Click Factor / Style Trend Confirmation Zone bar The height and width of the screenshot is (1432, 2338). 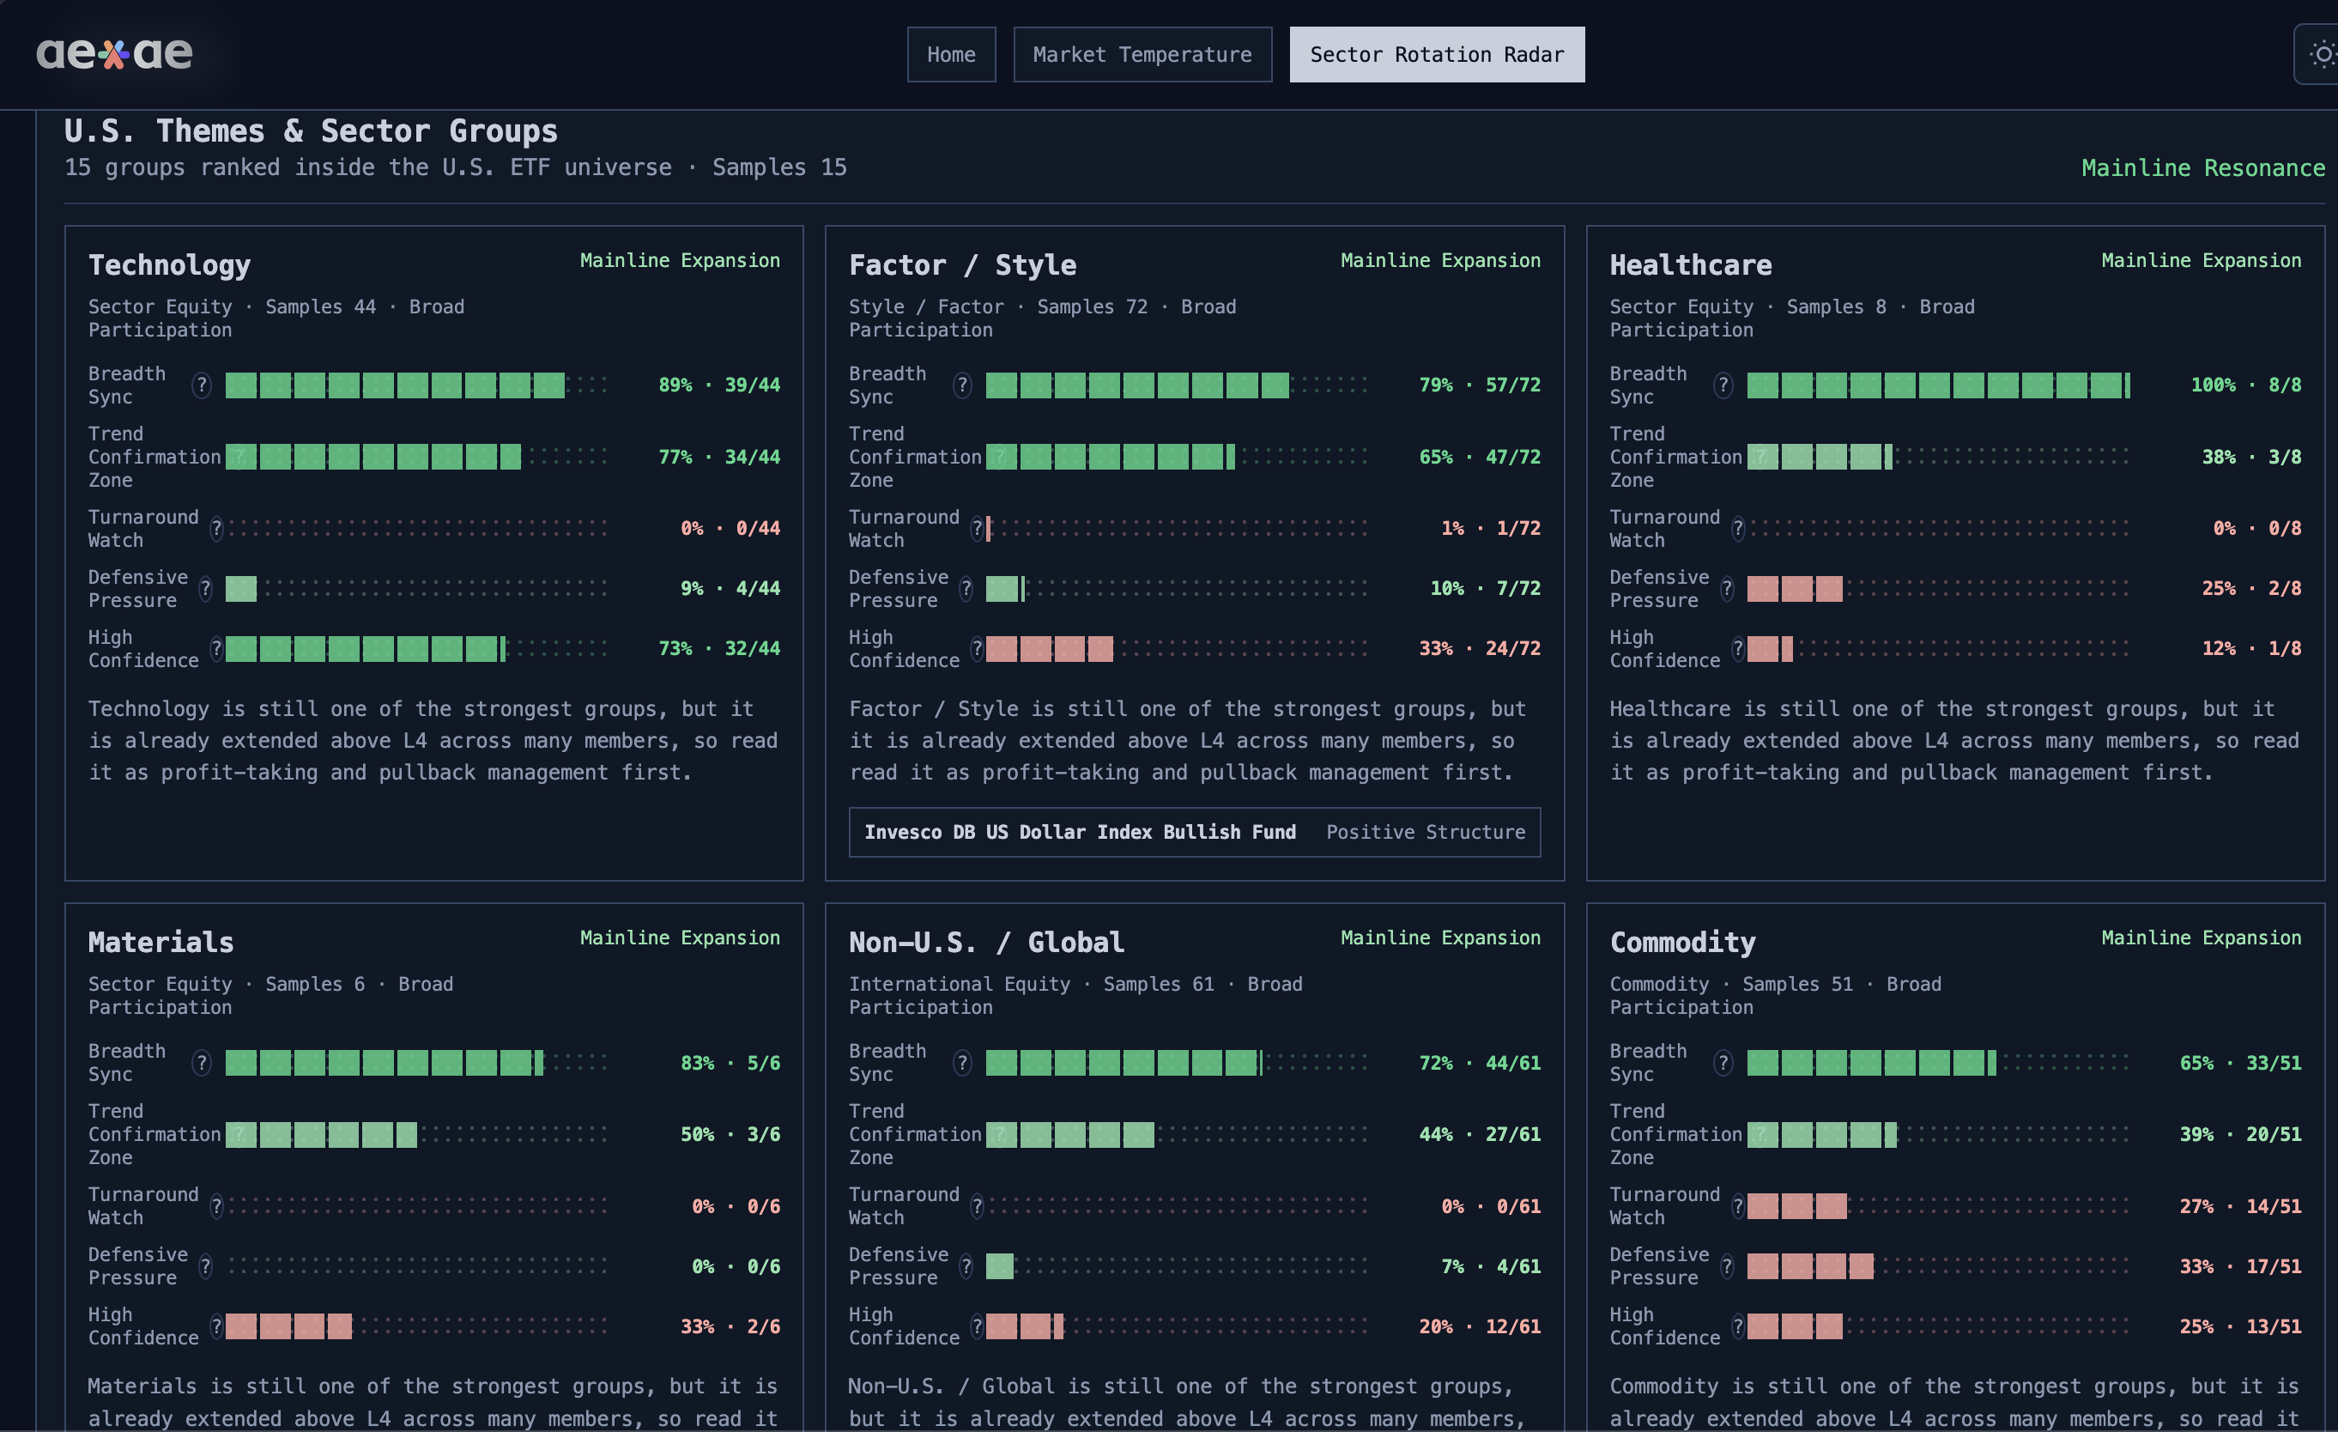click(1178, 458)
